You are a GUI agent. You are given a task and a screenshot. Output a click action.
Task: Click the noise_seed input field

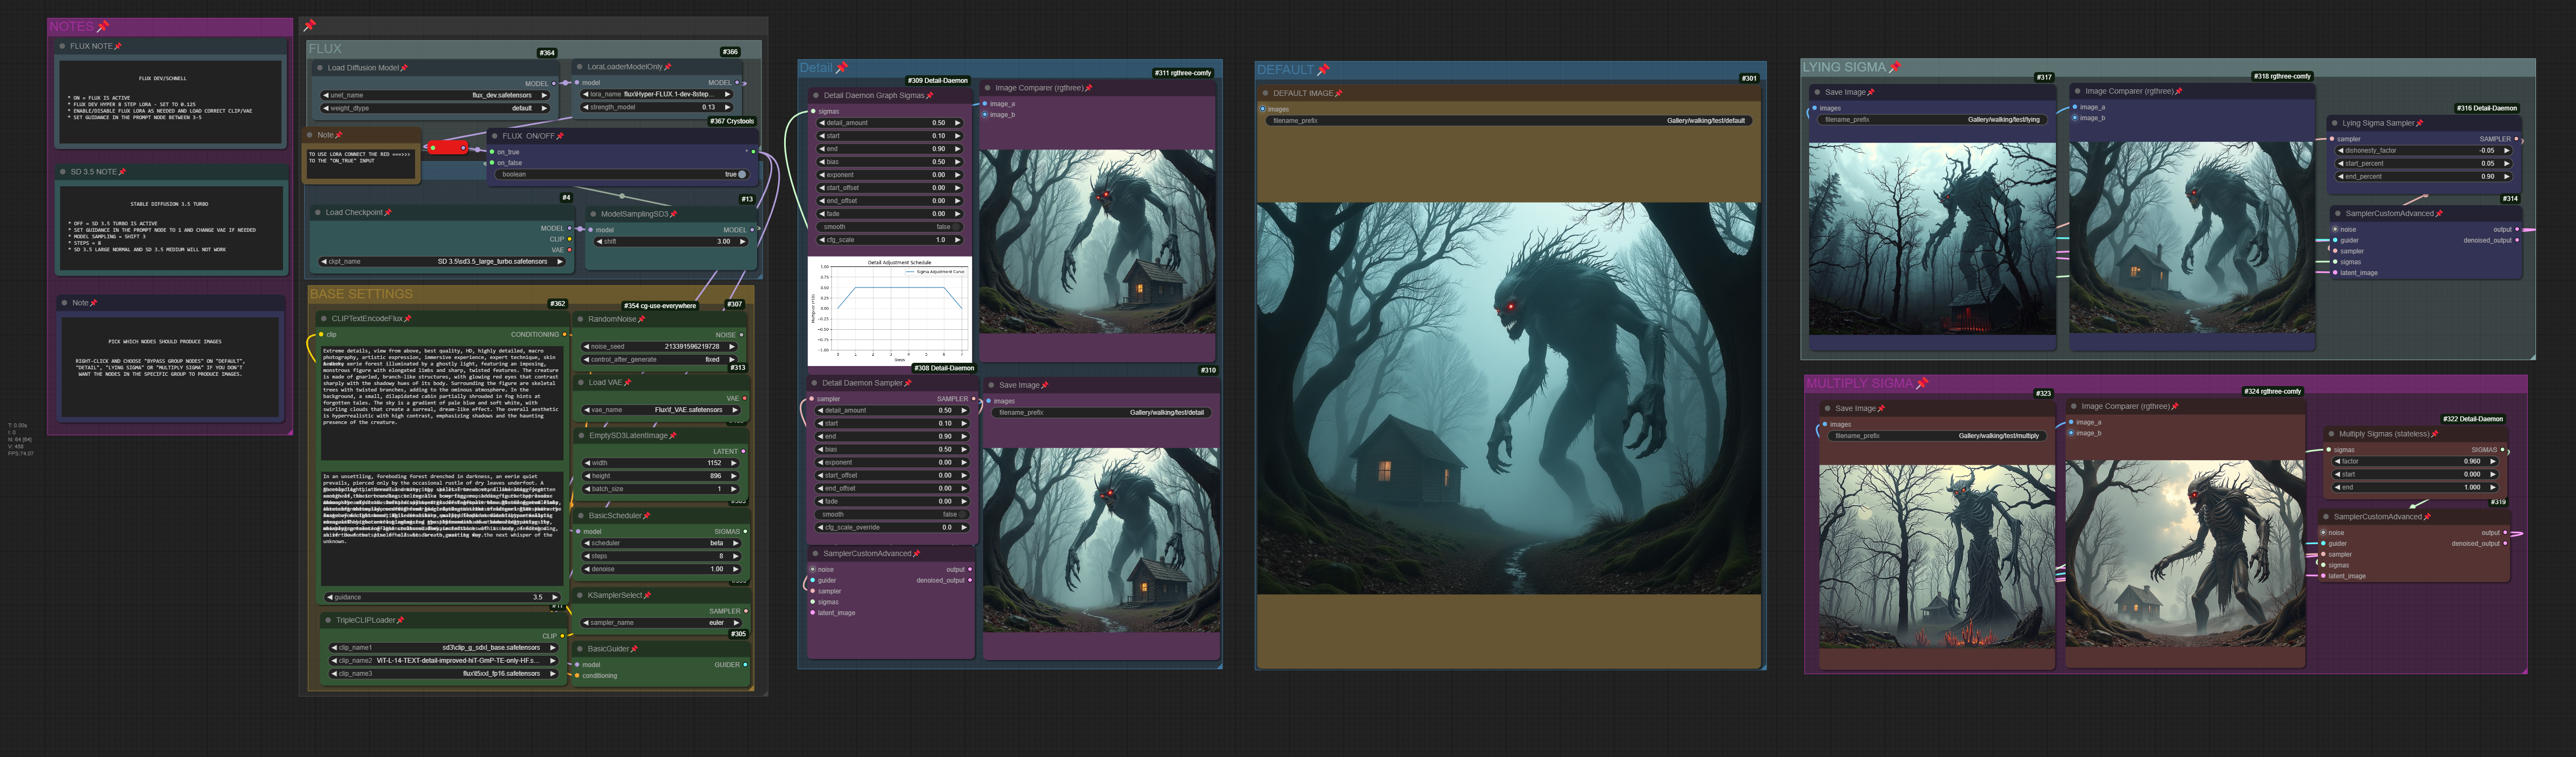pos(661,347)
